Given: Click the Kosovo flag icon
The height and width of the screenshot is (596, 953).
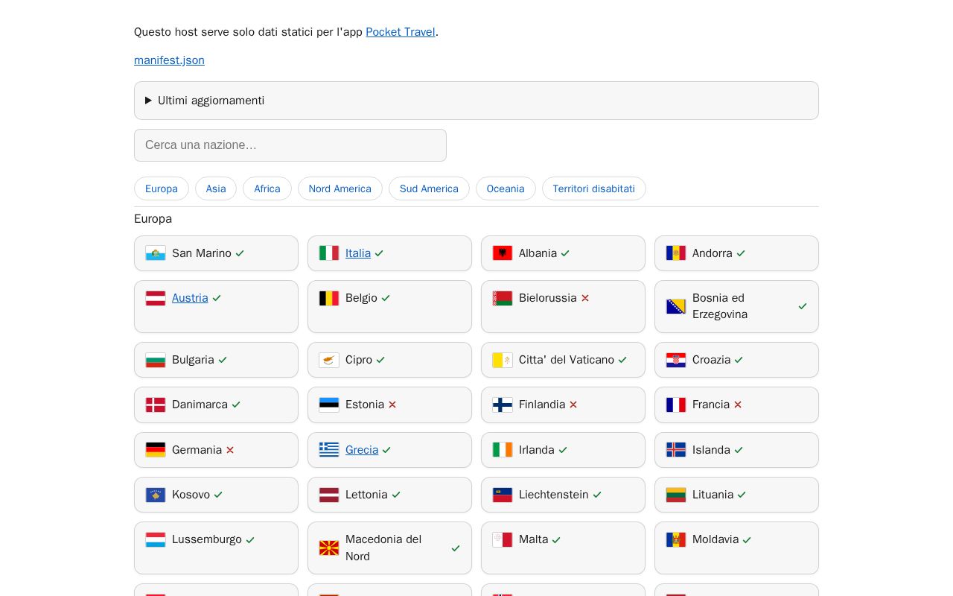Looking at the screenshot, I should pos(156,495).
